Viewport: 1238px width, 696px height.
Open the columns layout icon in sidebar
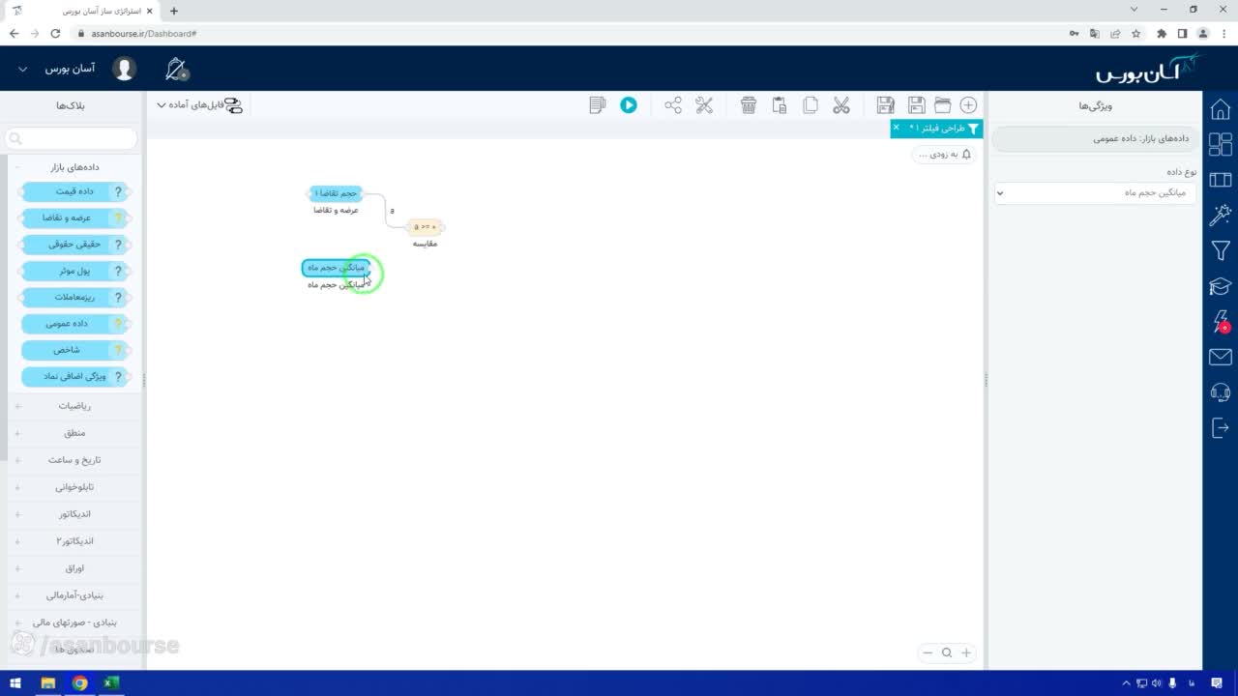1221,180
